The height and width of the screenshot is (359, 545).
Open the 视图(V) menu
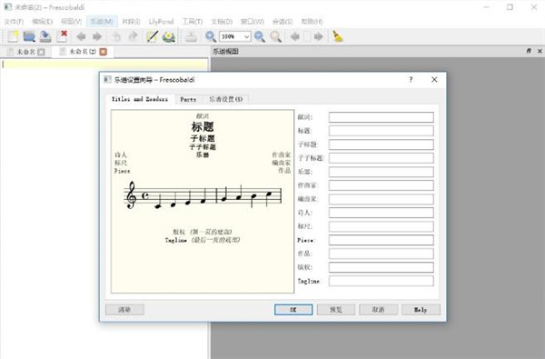[71, 22]
